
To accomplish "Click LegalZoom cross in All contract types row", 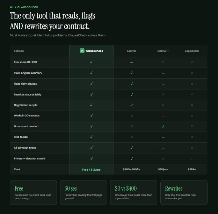I will (192, 148).
